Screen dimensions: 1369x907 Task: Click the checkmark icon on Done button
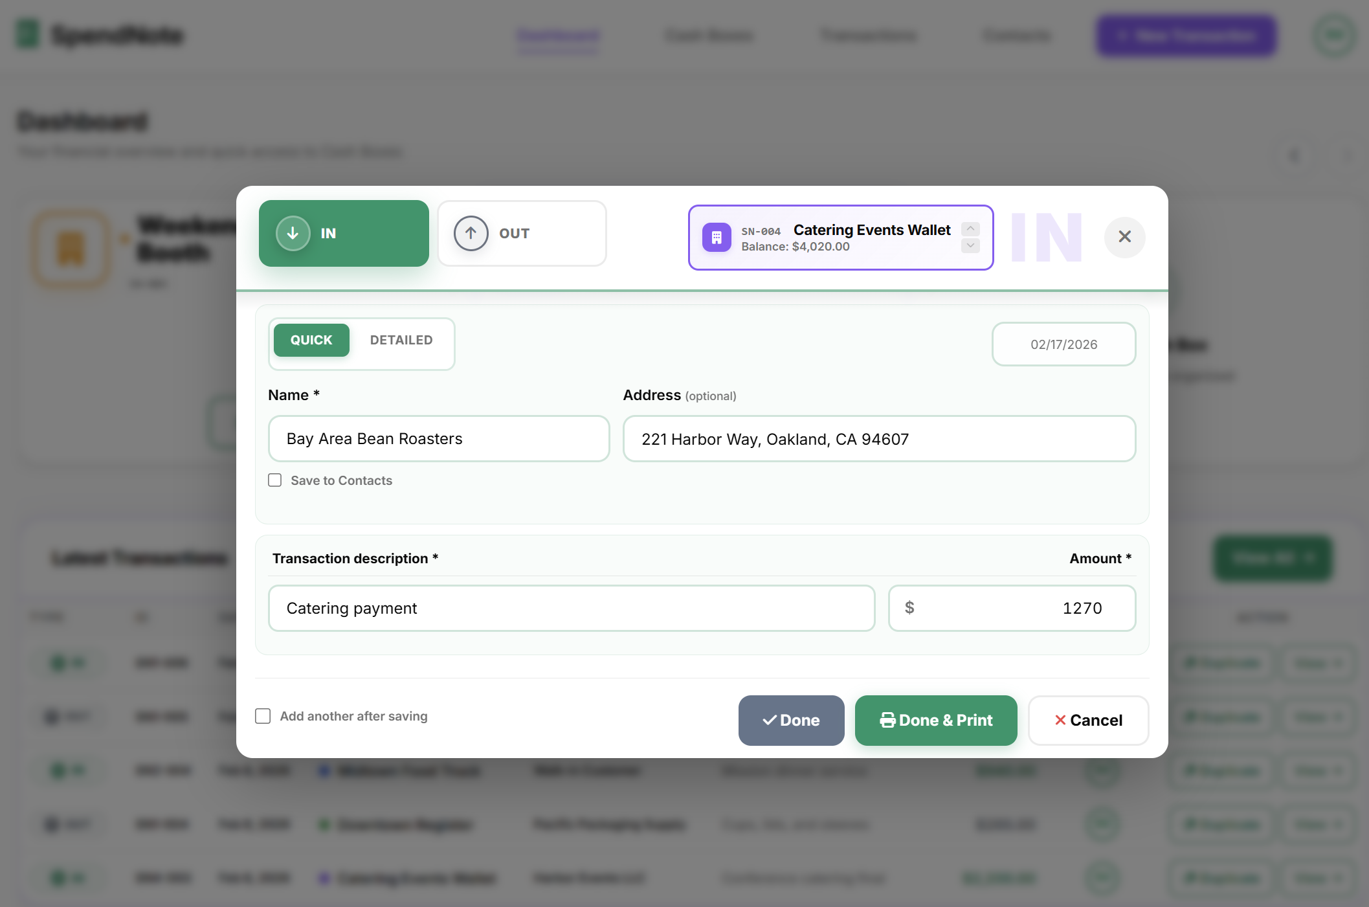tap(768, 720)
